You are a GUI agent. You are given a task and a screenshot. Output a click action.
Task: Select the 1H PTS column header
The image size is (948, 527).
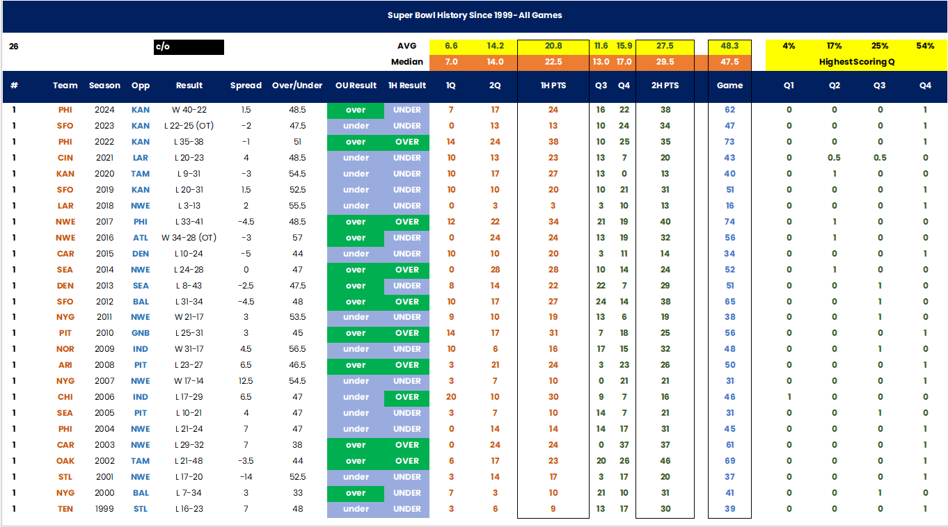pos(553,86)
